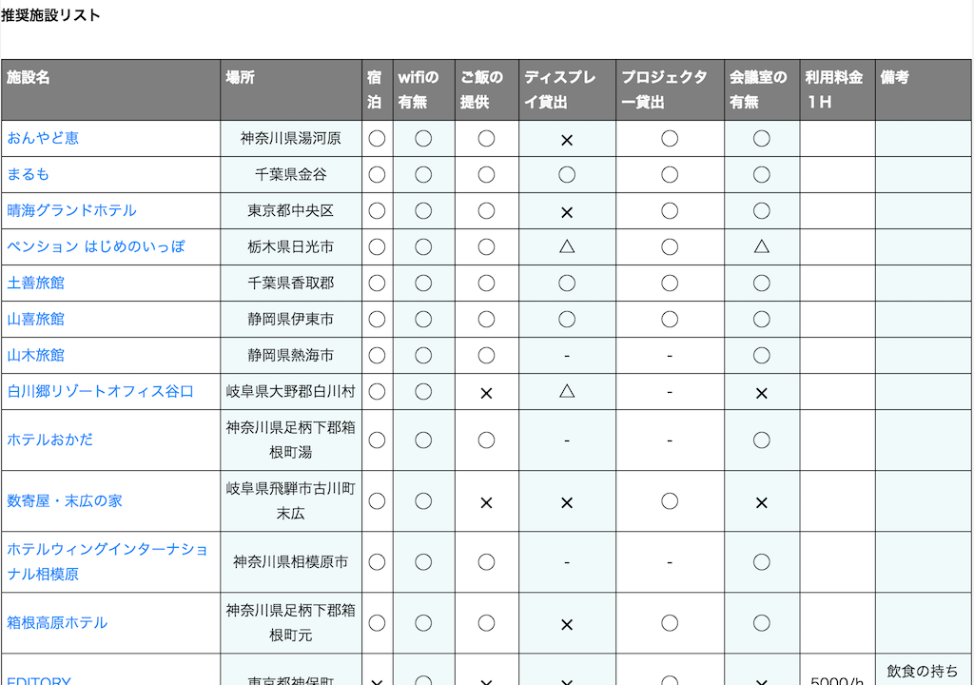
Task: Click the × meeting-room mark for 数寄屋・末広の家
Action: pos(761,500)
